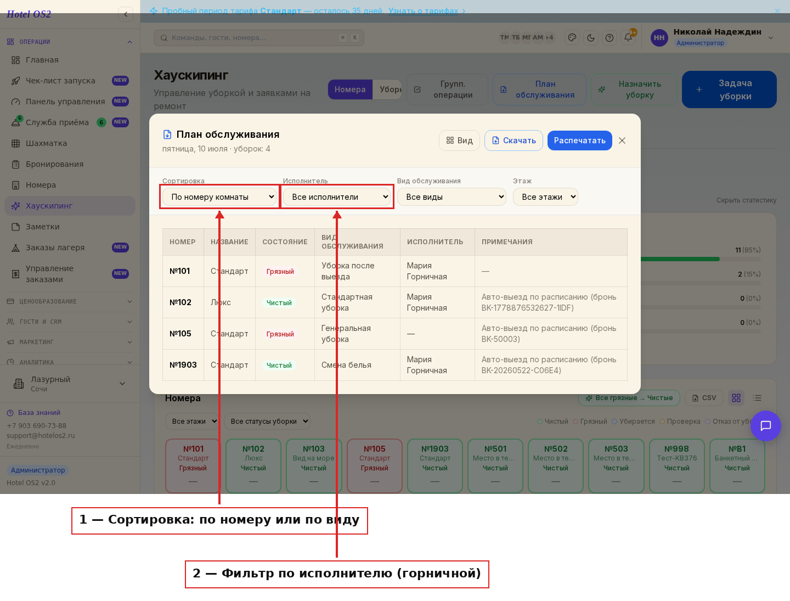Open Управление заказами in the sidebar

click(x=70, y=274)
